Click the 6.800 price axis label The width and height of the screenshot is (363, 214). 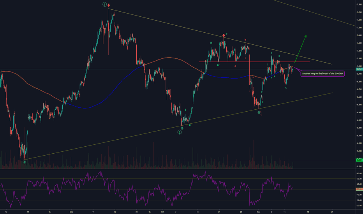359,81
